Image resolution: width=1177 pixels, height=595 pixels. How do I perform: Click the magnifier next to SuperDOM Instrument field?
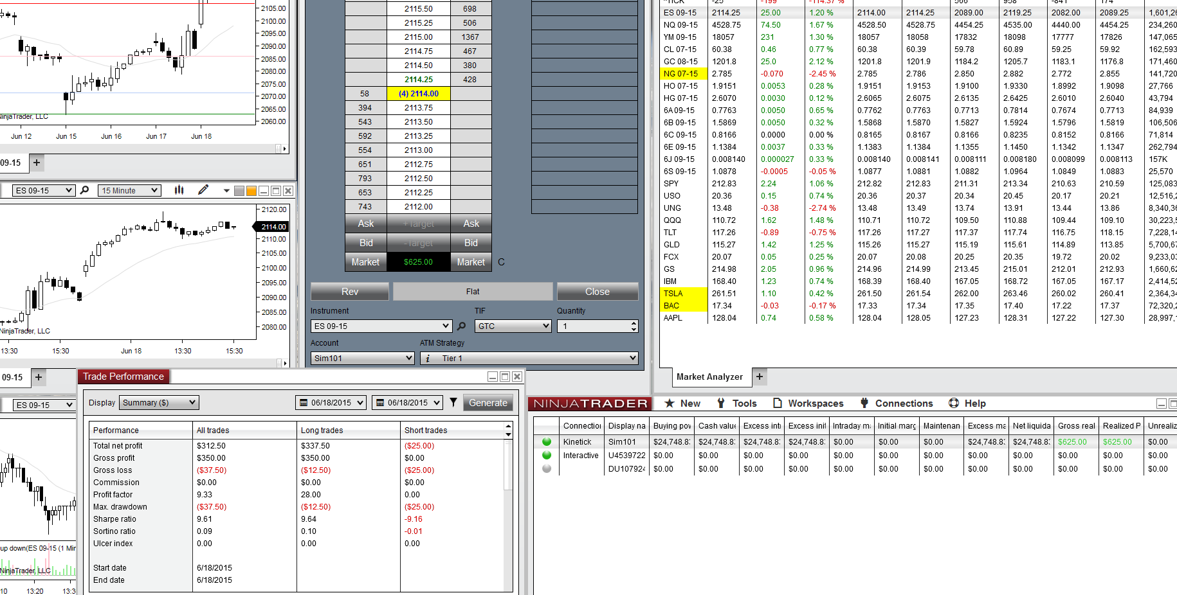click(x=461, y=326)
